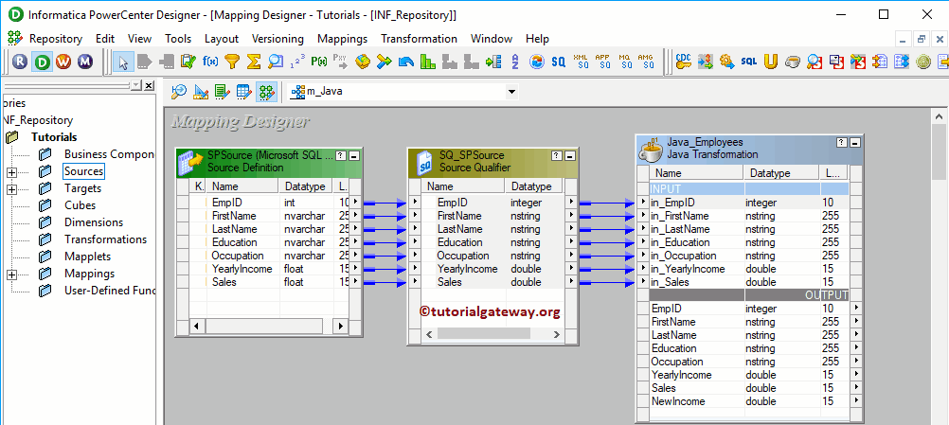Viewport: 949px width, 425px height.
Task: Click the CDC key toolbar icon
Action: [683, 62]
